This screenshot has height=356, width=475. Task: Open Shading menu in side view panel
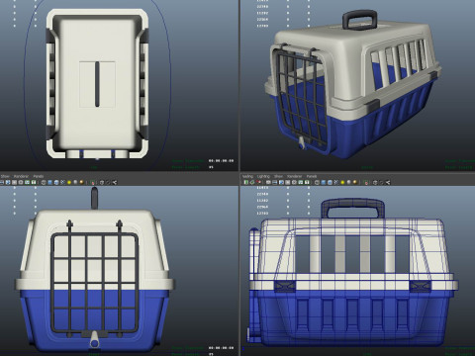tap(247, 176)
